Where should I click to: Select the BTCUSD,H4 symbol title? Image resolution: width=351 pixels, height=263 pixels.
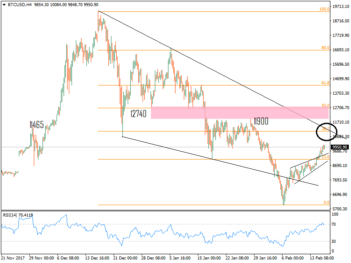20,5
